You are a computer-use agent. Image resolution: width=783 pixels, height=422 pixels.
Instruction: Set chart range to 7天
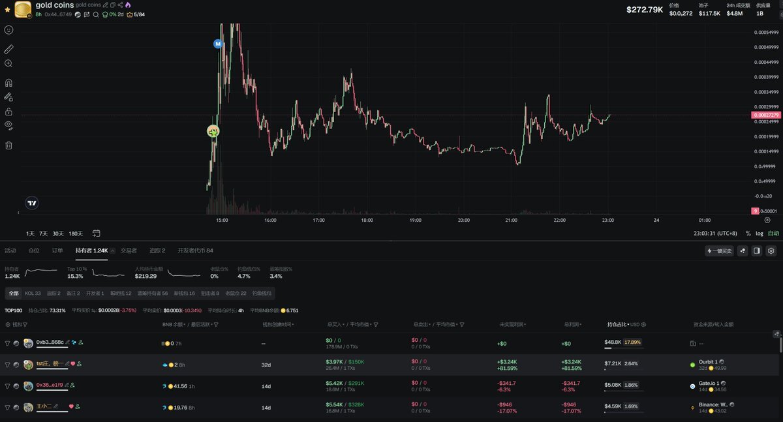(x=44, y=234)
